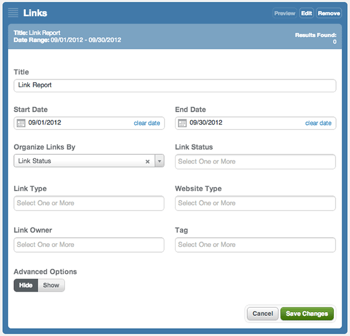
Task: Clear the End Date via clear date link
Action: (x=318, y=123)
